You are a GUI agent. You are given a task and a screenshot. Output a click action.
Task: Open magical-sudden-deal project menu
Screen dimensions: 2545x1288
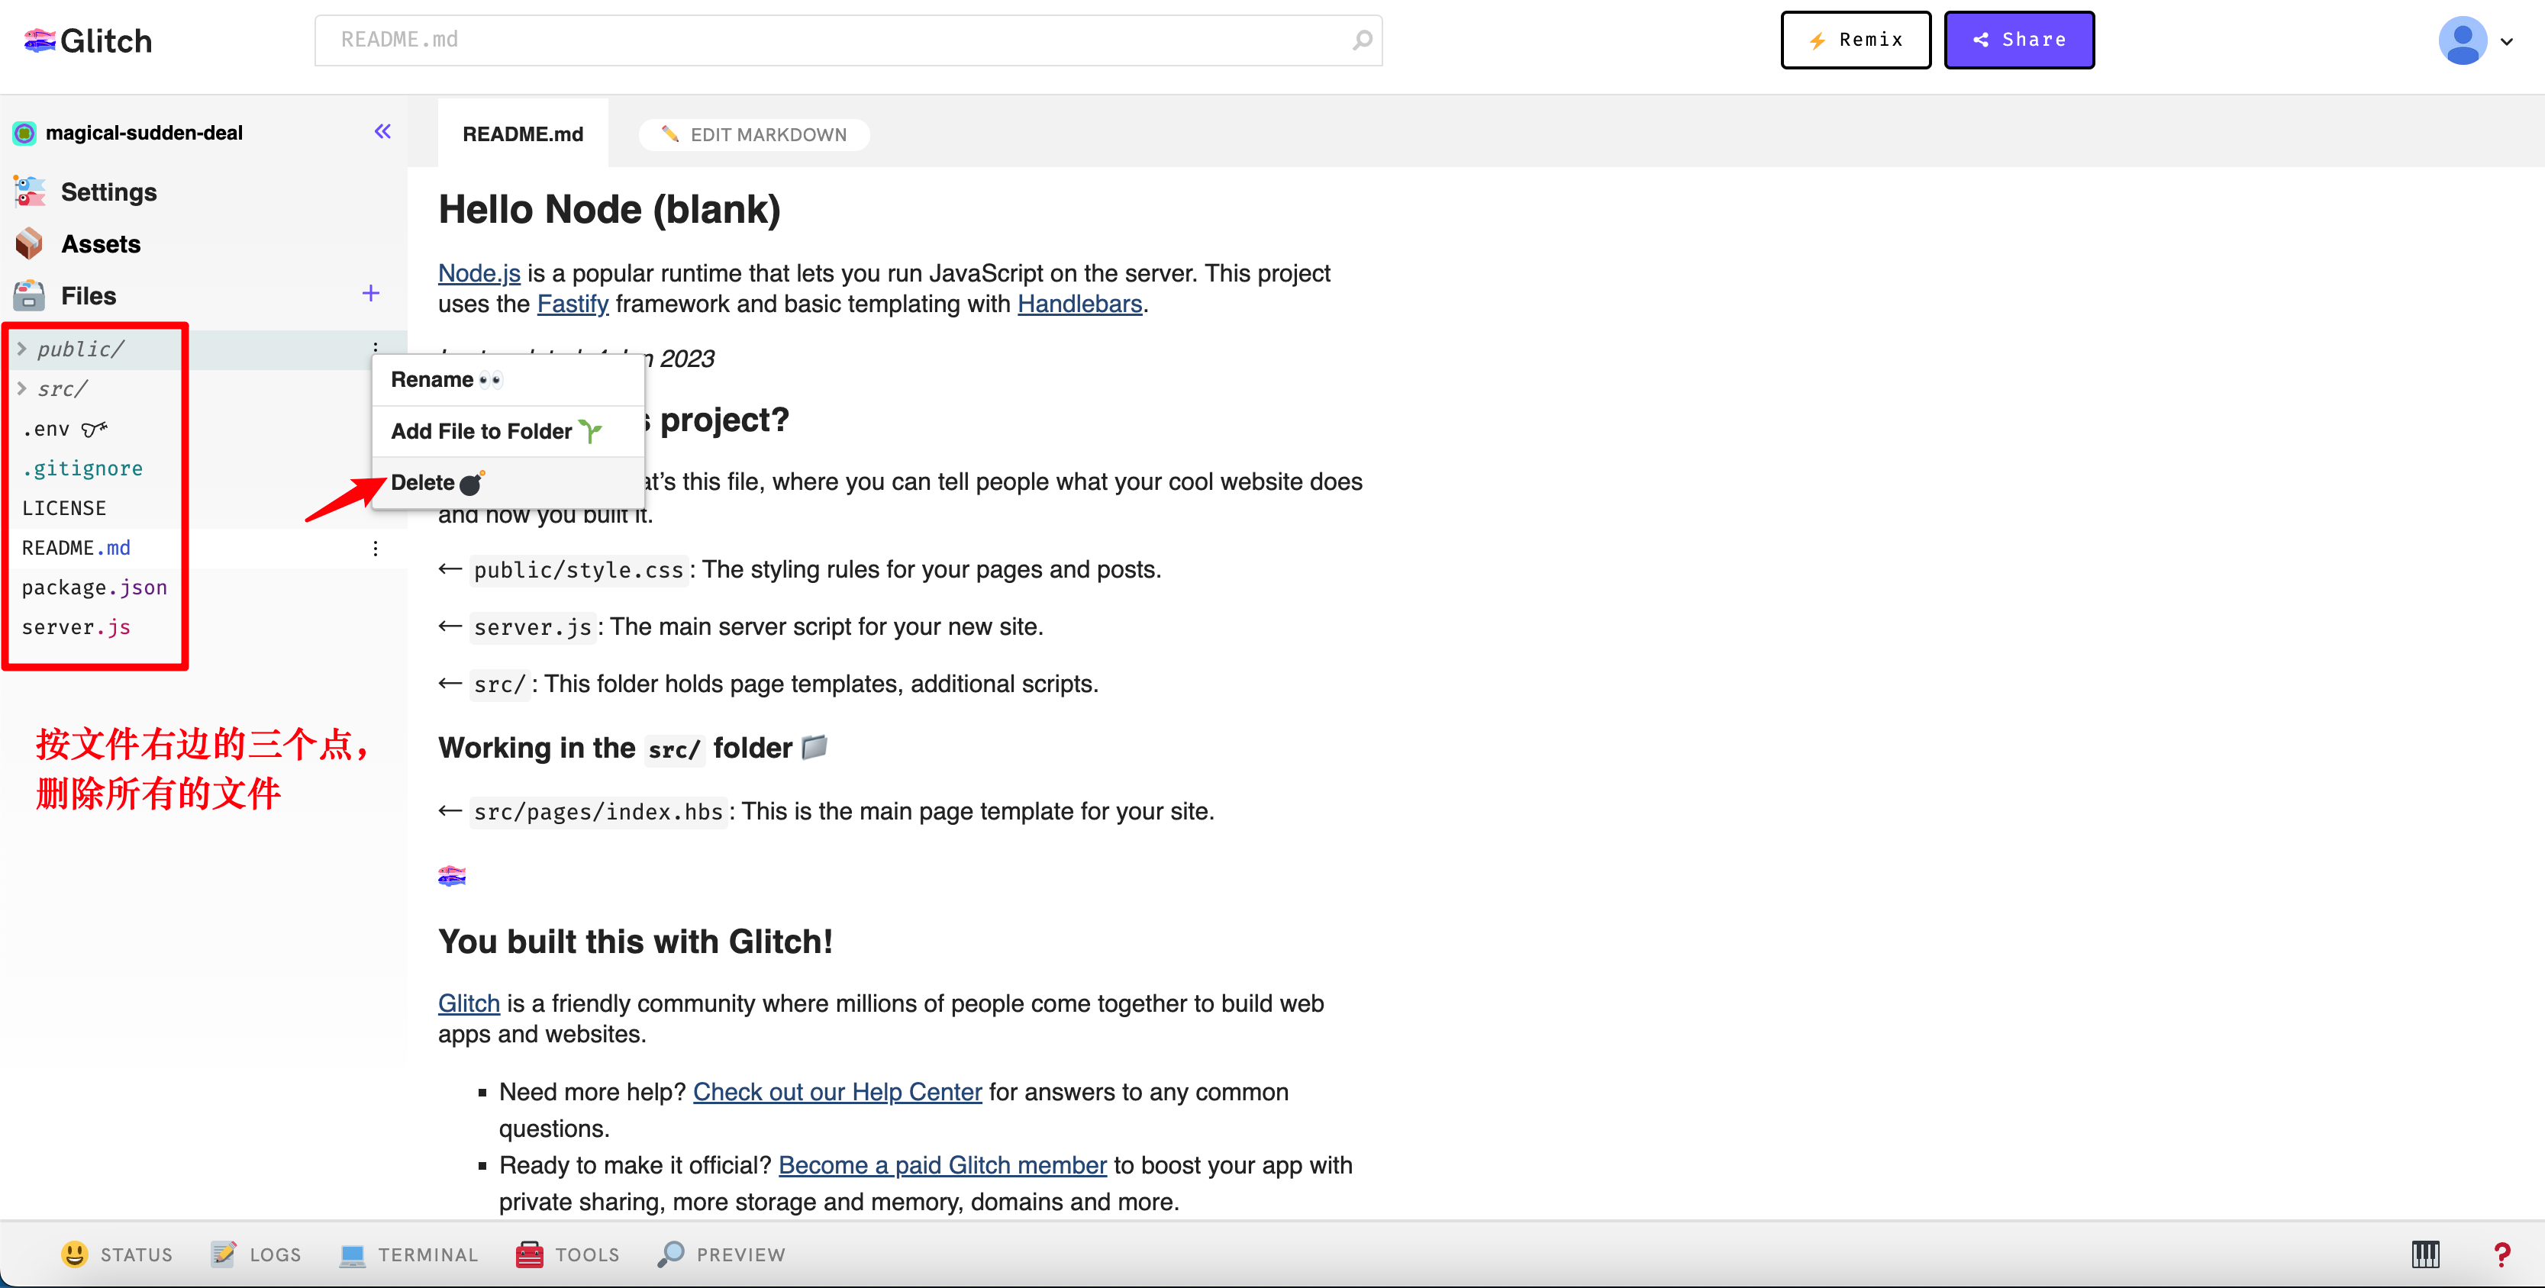coord(128,132)
